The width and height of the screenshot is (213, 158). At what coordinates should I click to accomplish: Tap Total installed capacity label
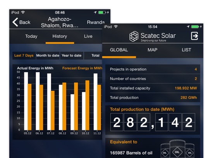(130, 88)
